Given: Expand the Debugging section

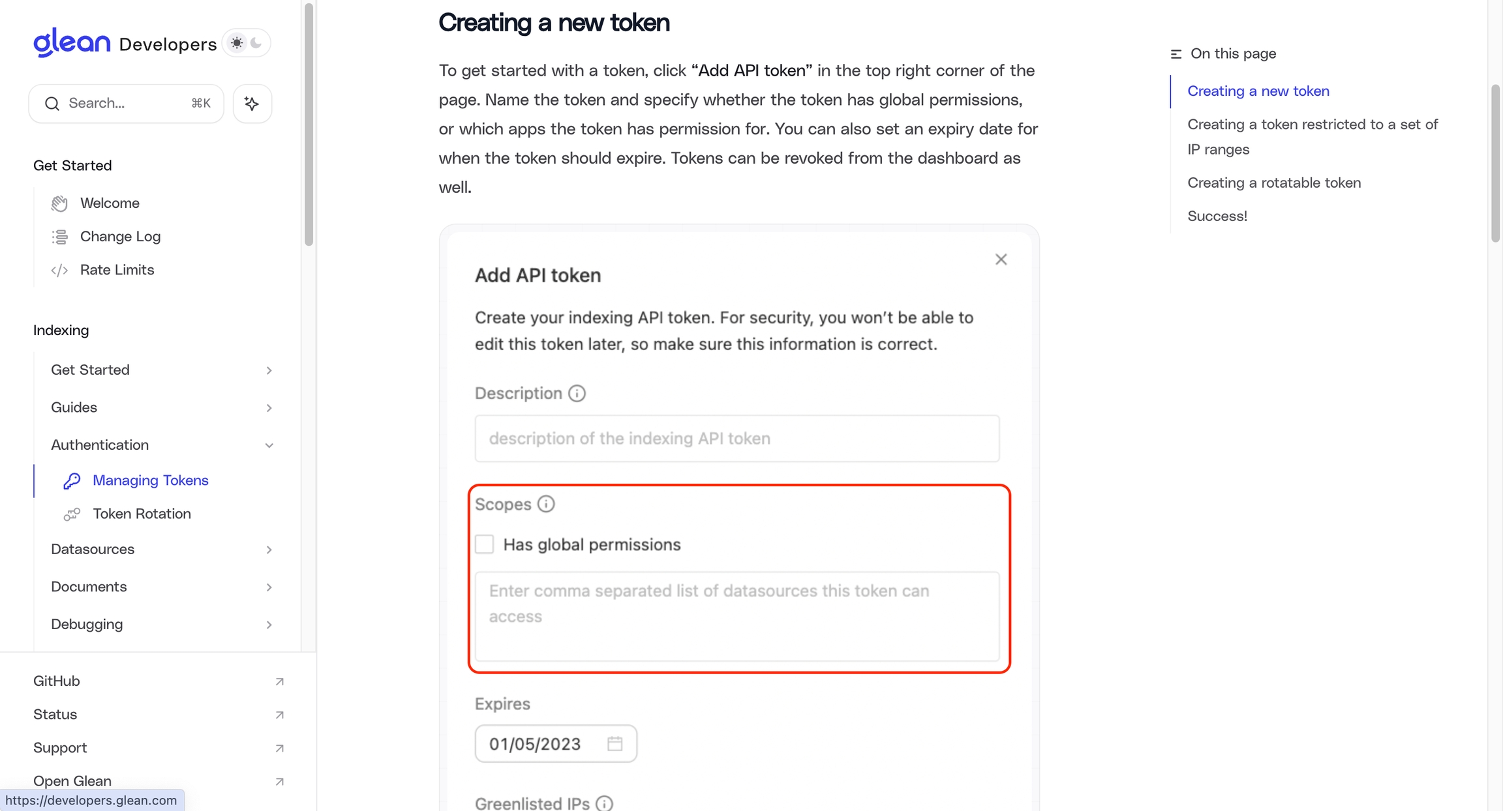Looking at the screenshot, I should click(x=269, y=625).
